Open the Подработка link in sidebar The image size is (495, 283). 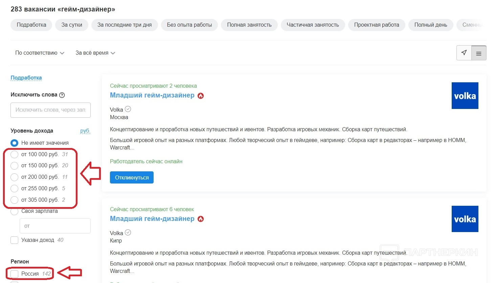point(26,78)
